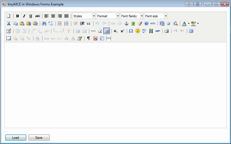Image resolution: width=231 pixels, height=144 pixels.
Task: Click the title bar left-right arrows button
Action: 189,4
